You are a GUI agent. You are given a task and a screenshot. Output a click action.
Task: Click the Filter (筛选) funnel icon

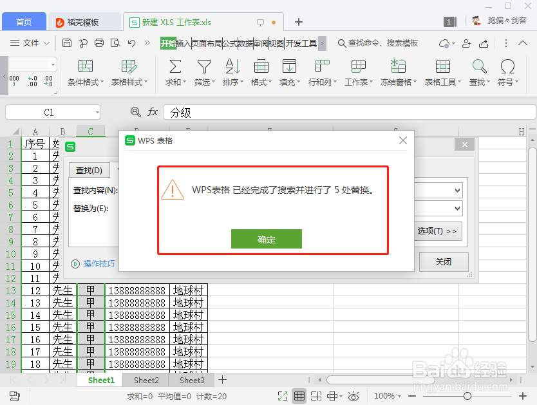click(x=204, y=66)
